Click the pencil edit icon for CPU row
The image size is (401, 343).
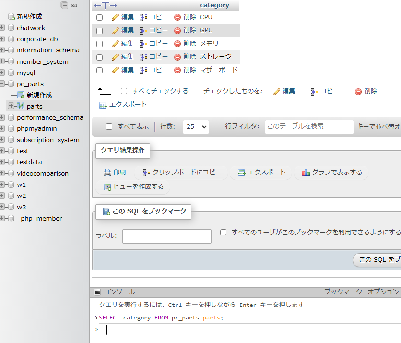pyautogui.click(x=115, y=17)
